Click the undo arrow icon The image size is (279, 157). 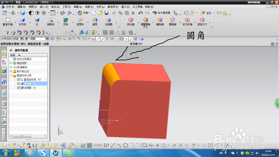[x=141, y=13]
